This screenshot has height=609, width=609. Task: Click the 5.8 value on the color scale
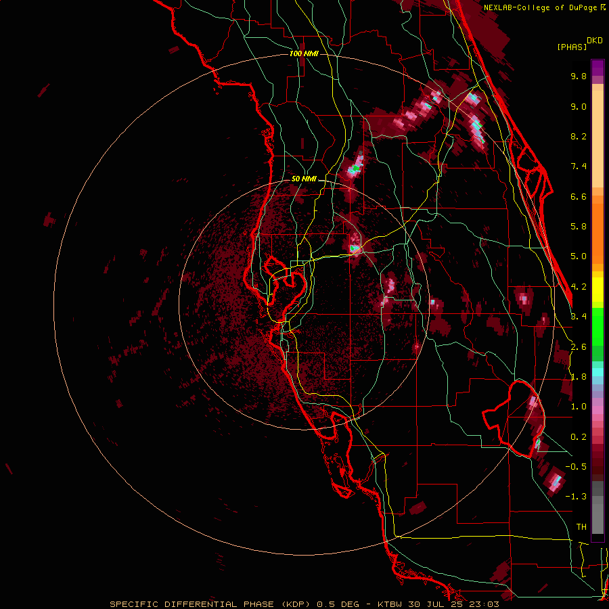(x=579, y=227)
